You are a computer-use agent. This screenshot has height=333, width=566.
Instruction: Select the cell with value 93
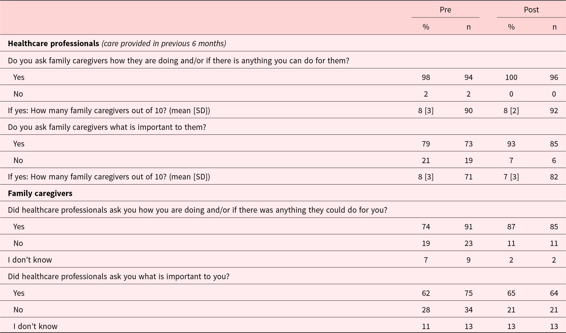point(511,144)
